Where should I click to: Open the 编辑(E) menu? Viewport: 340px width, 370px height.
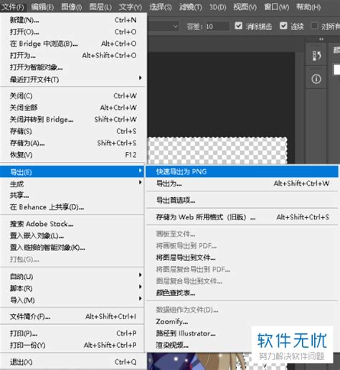42,7
